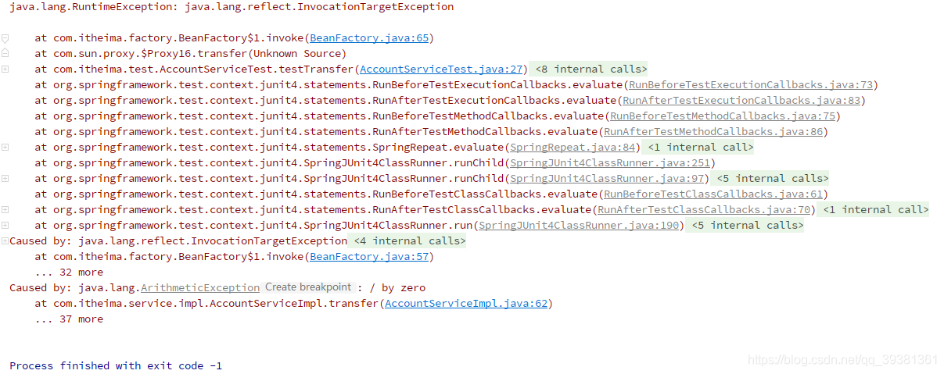Click '(Unknown Source)' text in proxy line
The width and height of the screenshot is (944, 374).
297,53
